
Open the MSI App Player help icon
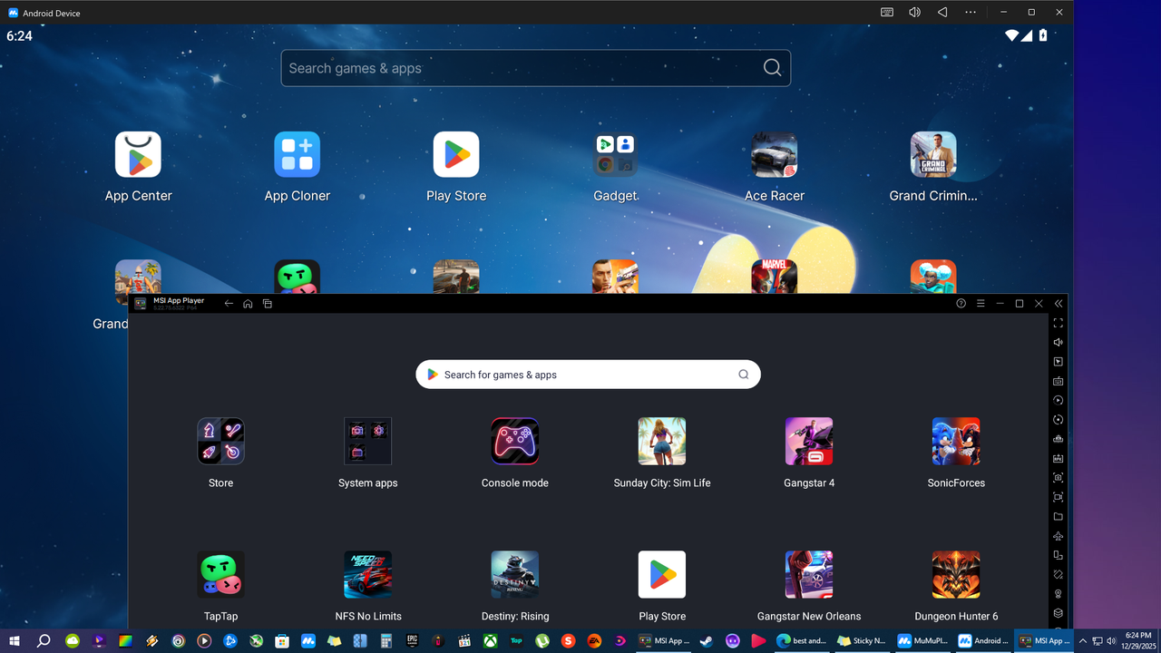961,304
